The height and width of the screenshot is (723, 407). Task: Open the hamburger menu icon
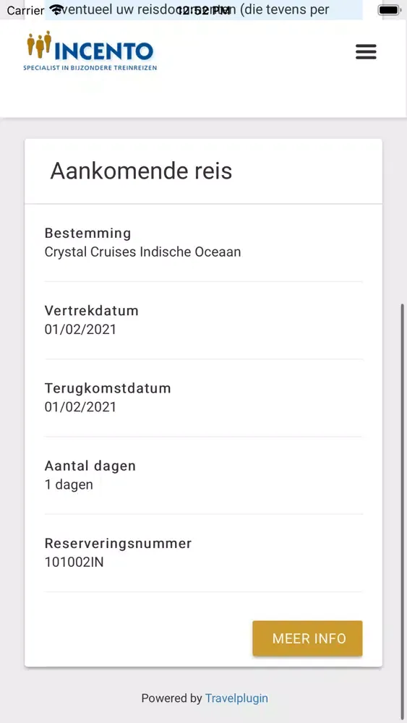366,51
